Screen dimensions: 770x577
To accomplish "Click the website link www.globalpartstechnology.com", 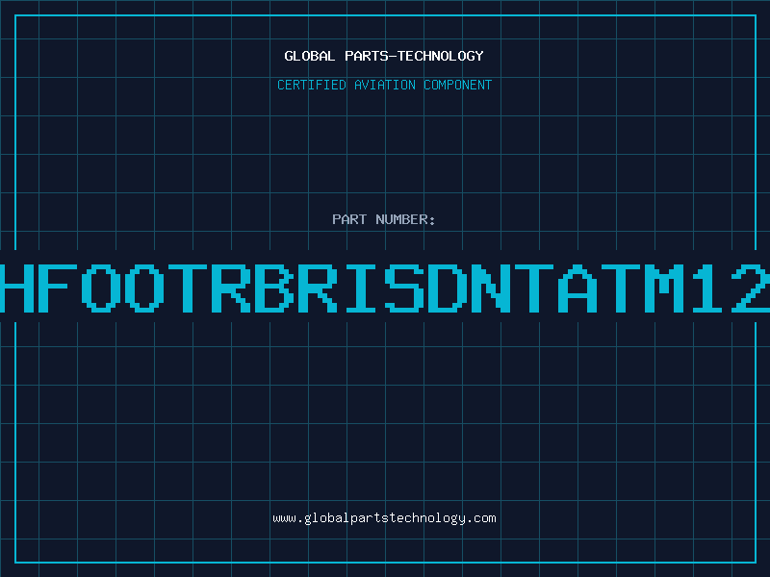I will point(384,518).
